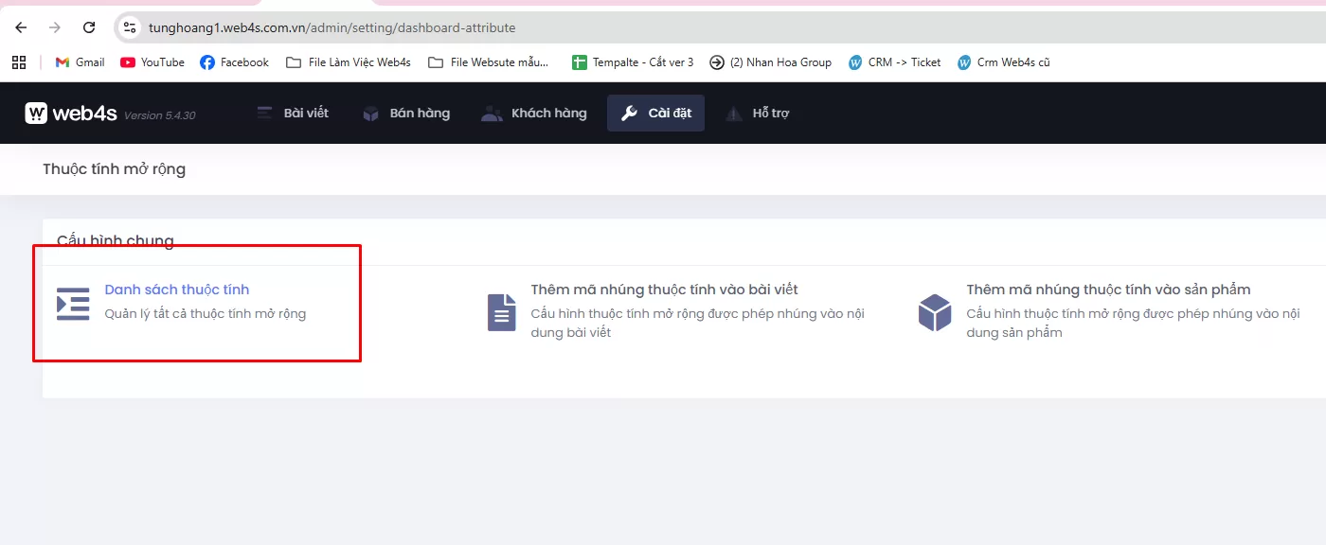1326x545 pixels.
Task: Open Thêm mã nhúng thuộc tính vào sản phẩm
Action: pos(1108,290)
